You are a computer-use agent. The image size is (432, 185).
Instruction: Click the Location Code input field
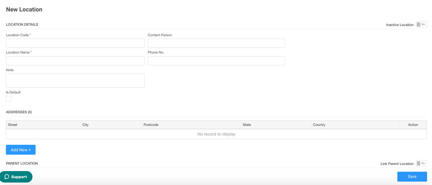tap(75, 43)
